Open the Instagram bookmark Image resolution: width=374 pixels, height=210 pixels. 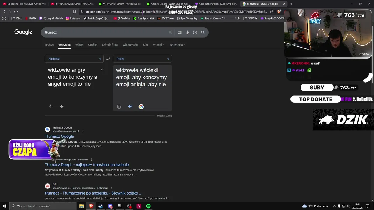point(73,18)
